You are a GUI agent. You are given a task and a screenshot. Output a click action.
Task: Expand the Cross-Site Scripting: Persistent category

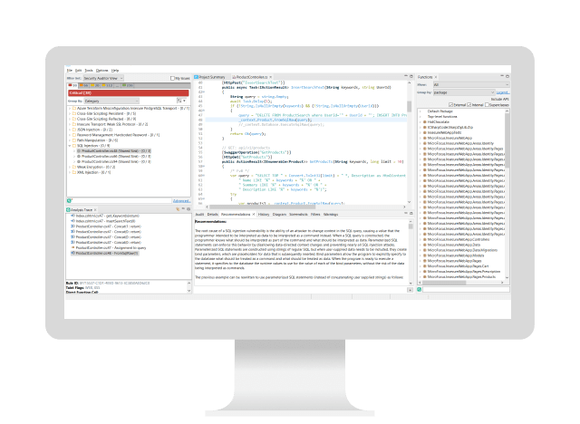click(x=70, y=114)
